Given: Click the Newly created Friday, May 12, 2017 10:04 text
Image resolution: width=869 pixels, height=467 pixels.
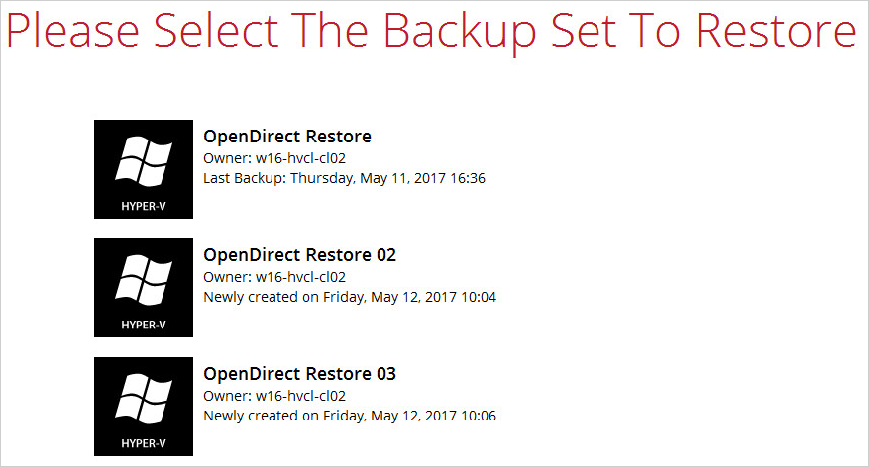Looking at the screenshot, I should (350, 297).
